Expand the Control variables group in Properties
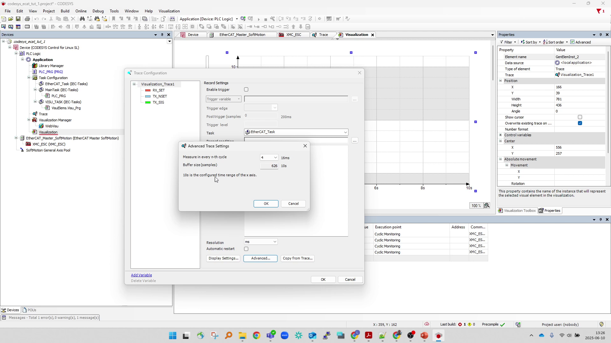Viewport: 611px width, 343px height. [500, 135]
